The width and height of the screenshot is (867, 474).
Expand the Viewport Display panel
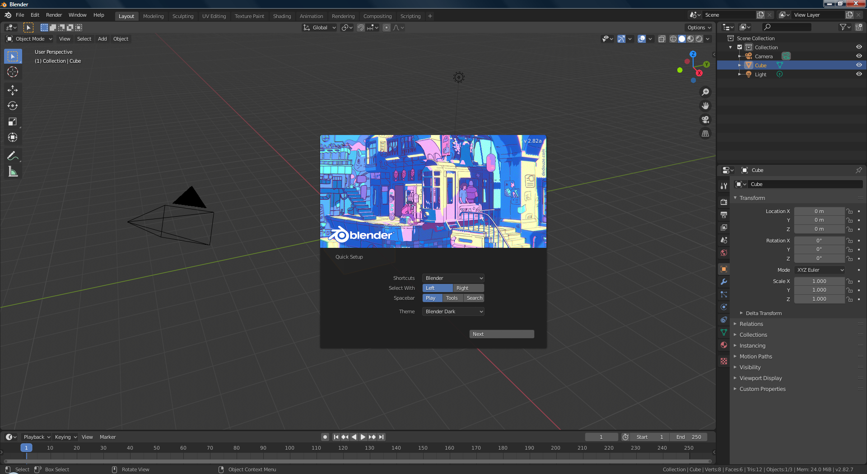pos(760,378)
